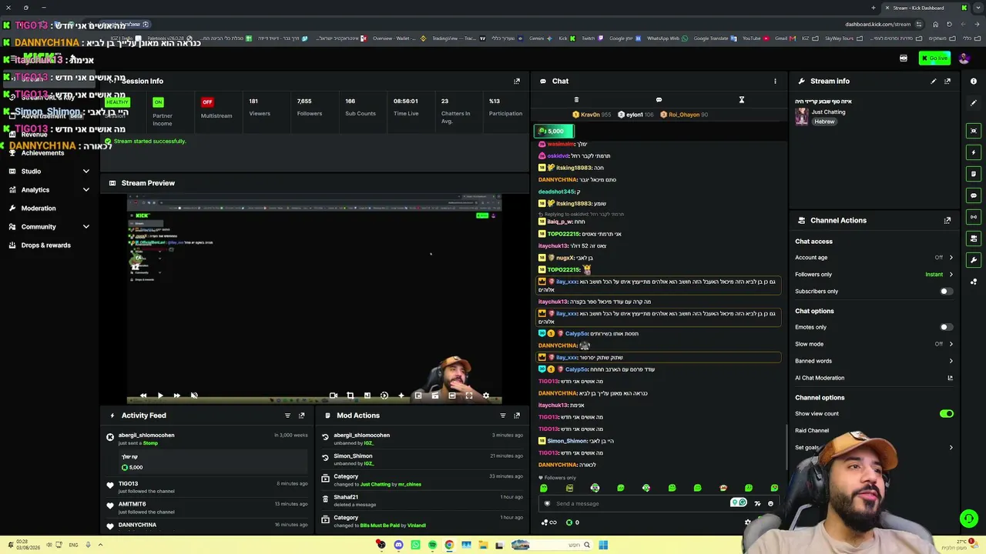Open Roi_Ohayon in the chat leaderboard
The height and width of the screenshot is (554, 986).
pyautogui.click(x=684, y=115)
